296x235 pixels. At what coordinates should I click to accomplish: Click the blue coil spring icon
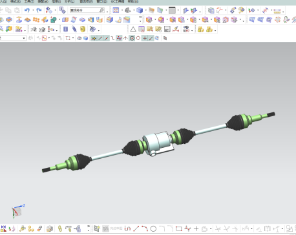(74, 29)
